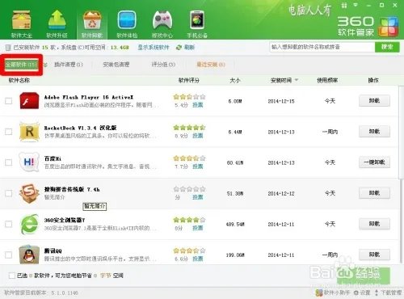The image size is (404, 299).
Task: Click the 搜狗拼音 input method app icon
Action: 29,193
